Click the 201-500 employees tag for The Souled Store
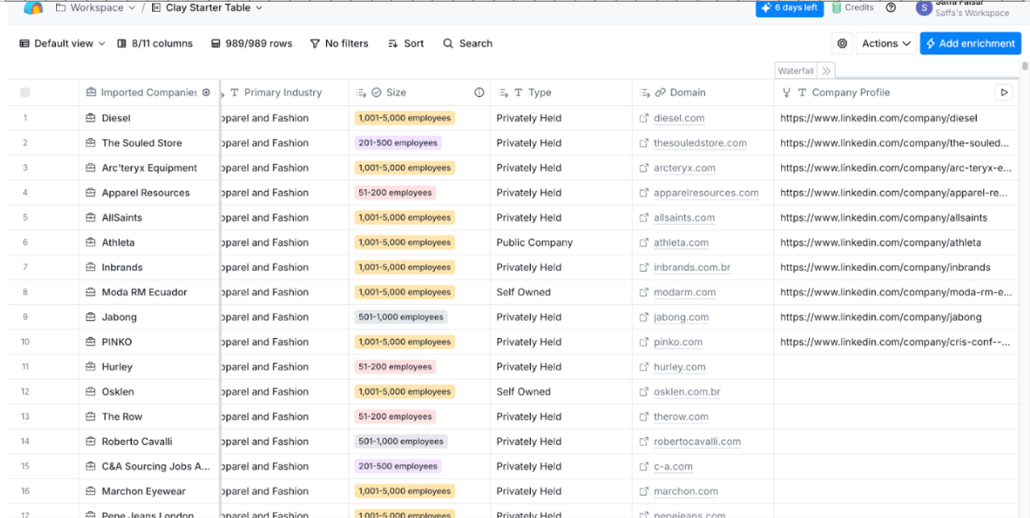Screen dimensions: 1030x518 coord(398,143)
